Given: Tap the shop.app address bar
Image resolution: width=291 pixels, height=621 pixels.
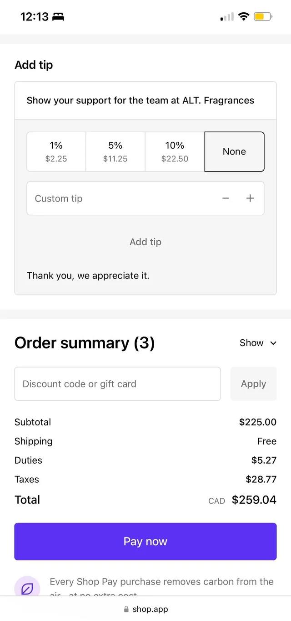Looking at the screenshot, I should click(150, 609).
